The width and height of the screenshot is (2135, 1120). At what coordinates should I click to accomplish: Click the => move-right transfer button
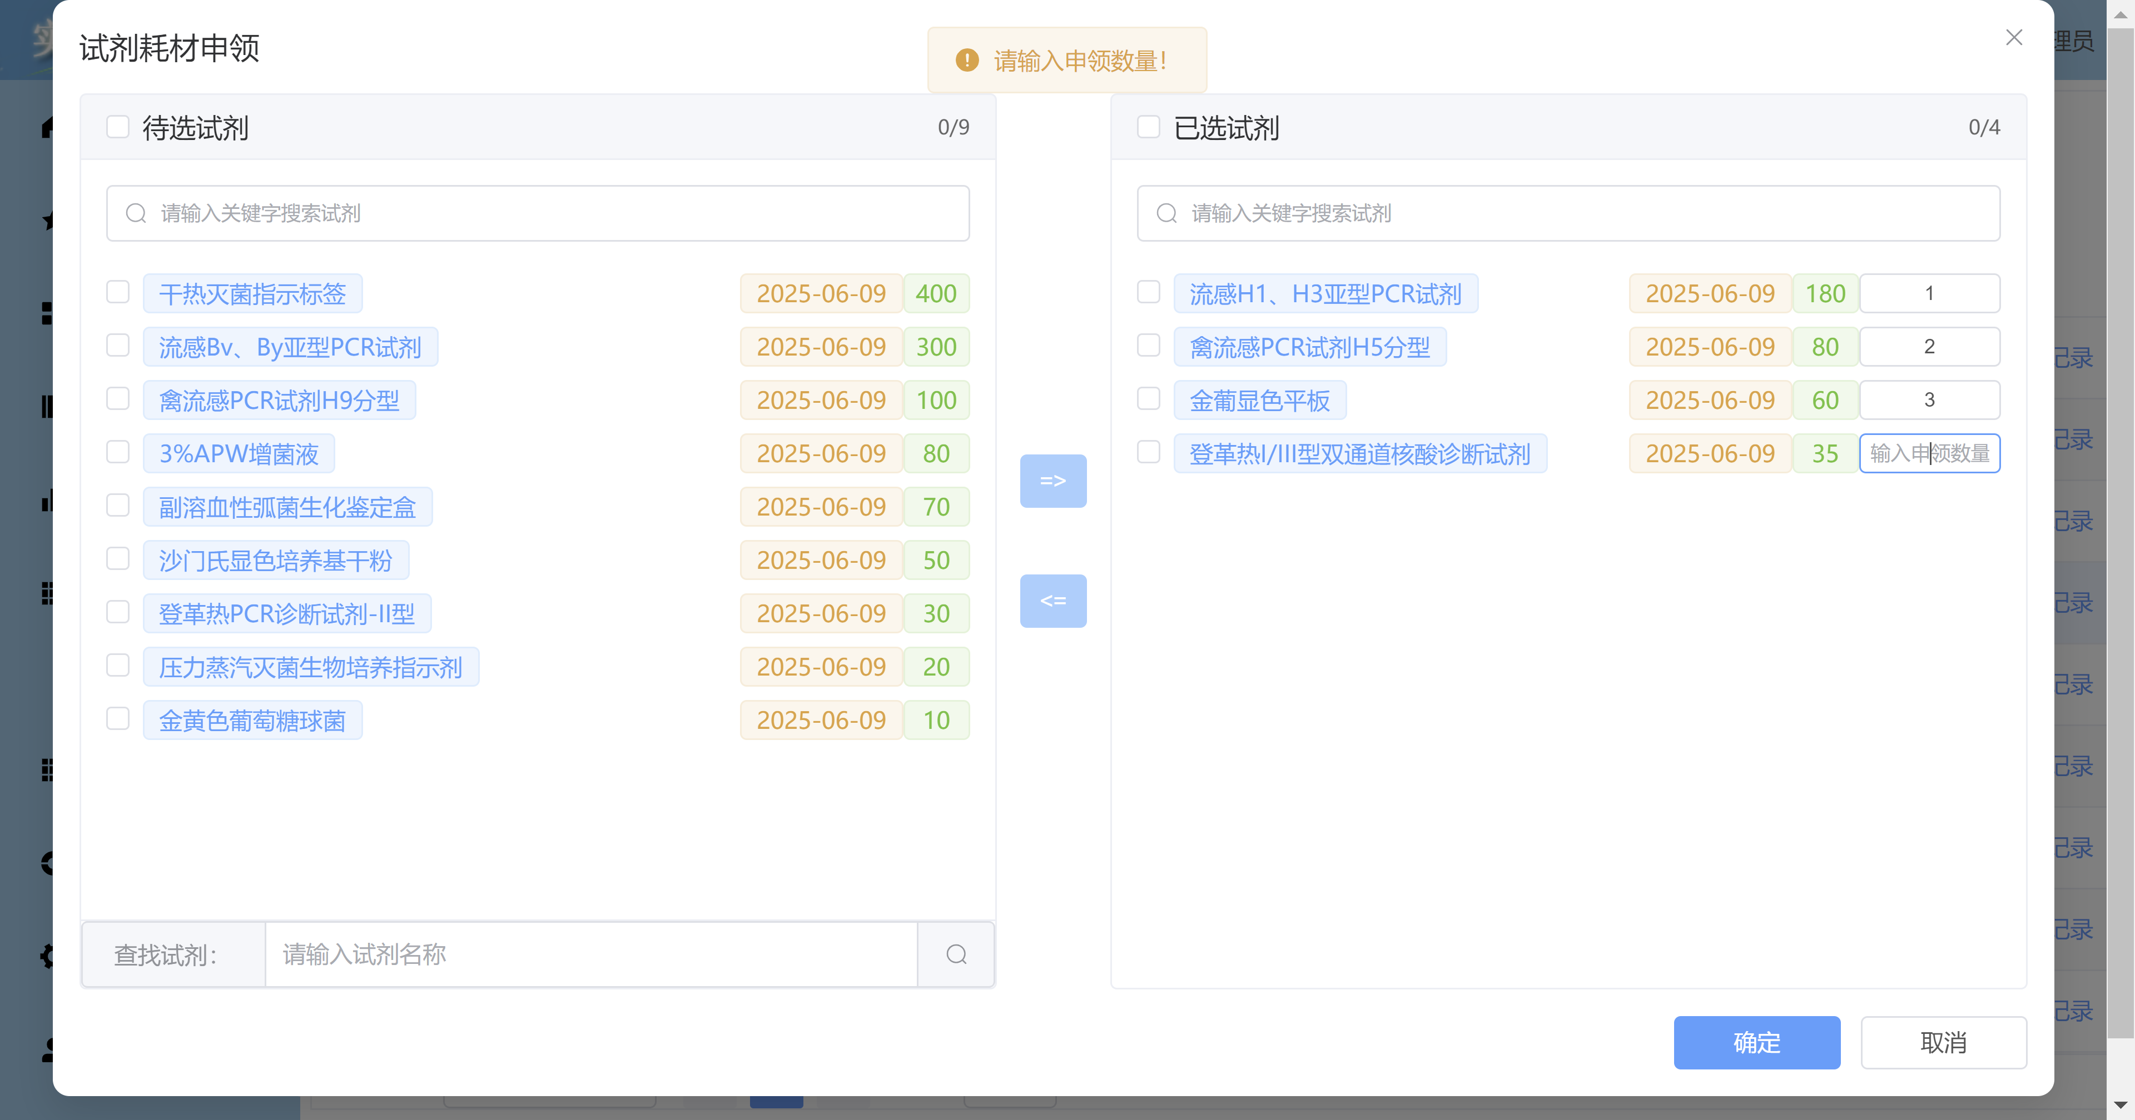pyautogui.click(x=1052, y=481)
